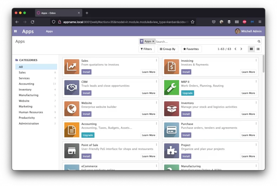Screen dimensions: 277x186
Task: Open Mitchell Admin user menu
Action: [x=248, y=31]
